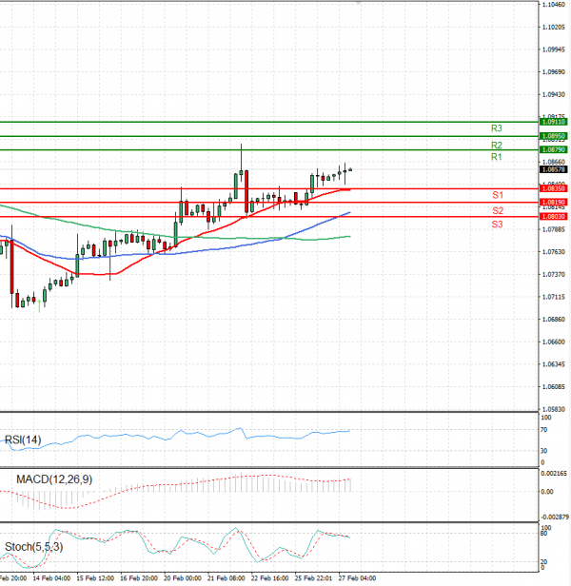Click the 25 Feb 22:01 time label
This screenshot has width=571, height=586.
pyautogui.click(x=313, y=578)
